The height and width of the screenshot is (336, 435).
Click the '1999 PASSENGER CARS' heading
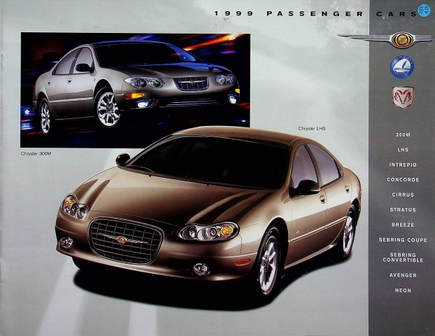click(316, 13)
